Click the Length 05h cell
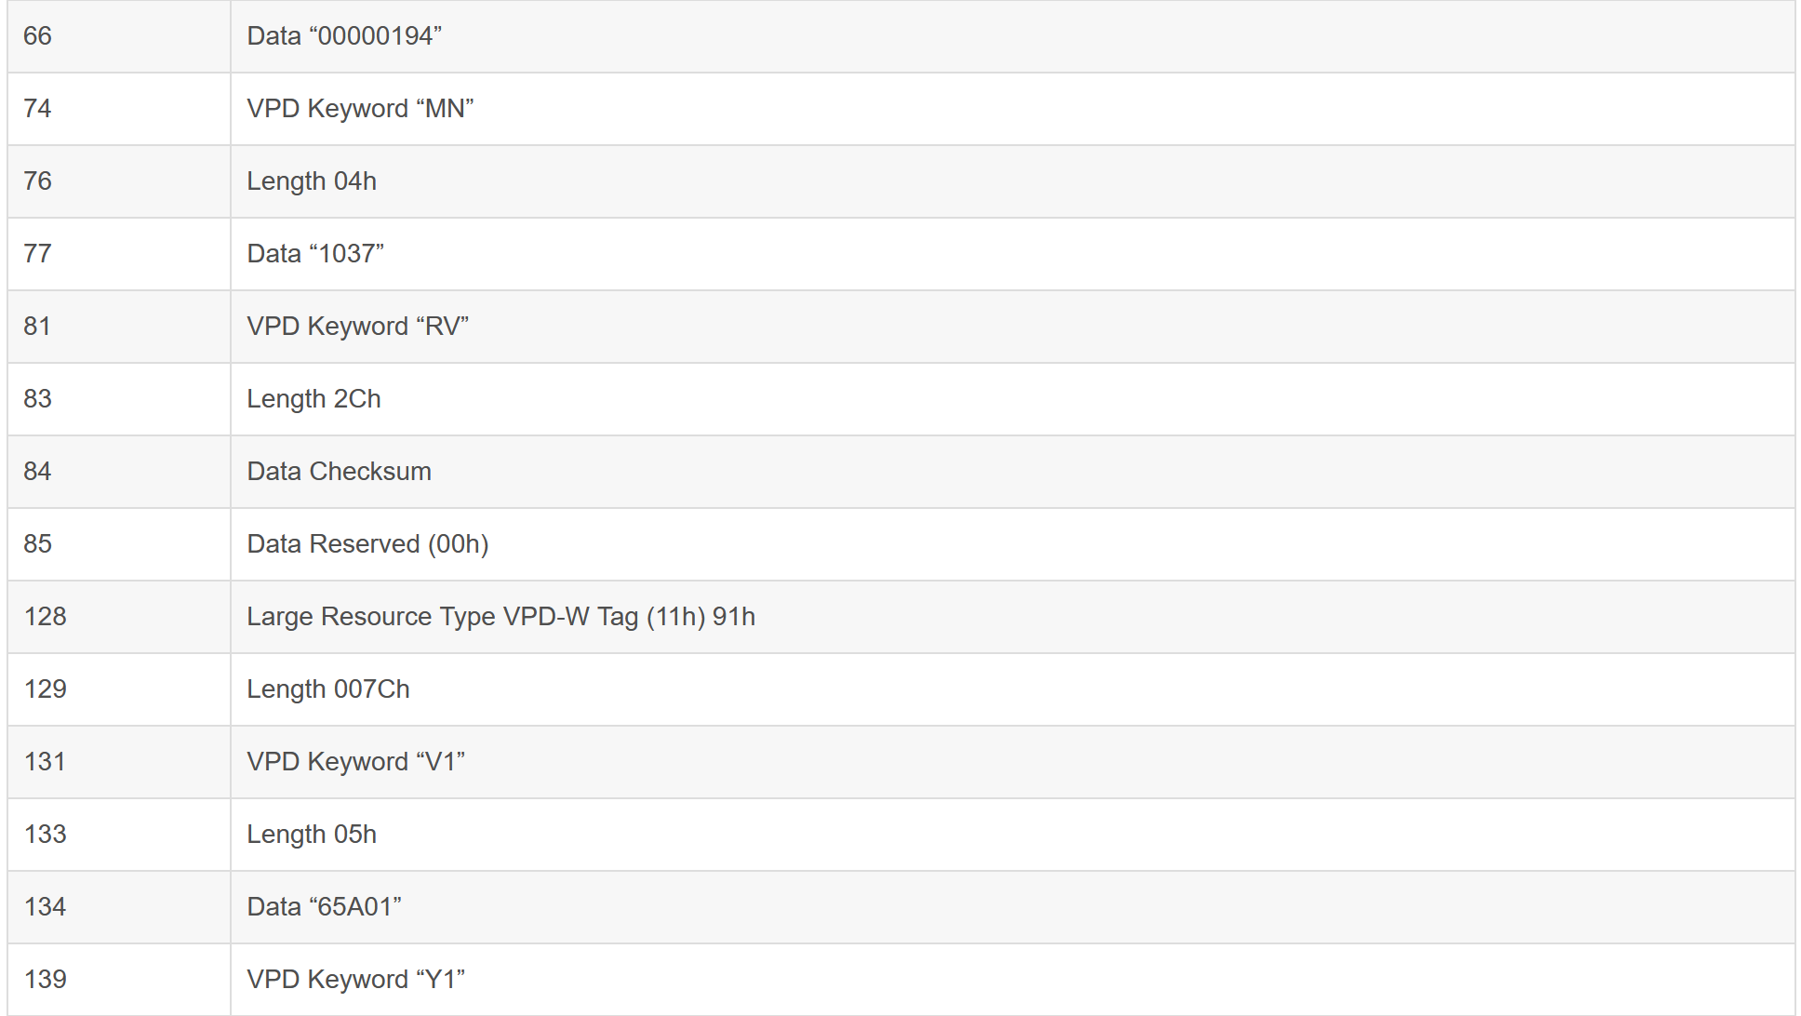This screenshot has width=1801, height=1016. 312,835
